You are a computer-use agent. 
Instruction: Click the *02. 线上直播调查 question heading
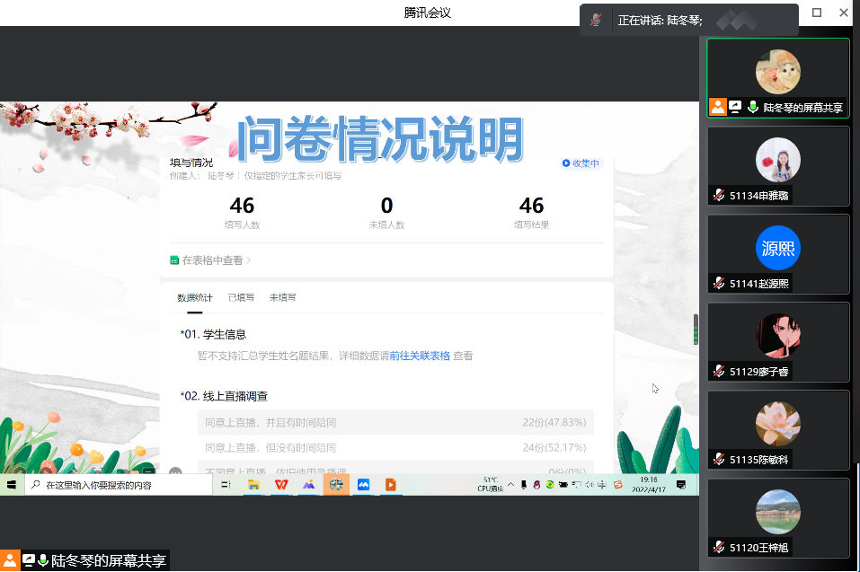[x=224, y=396]
